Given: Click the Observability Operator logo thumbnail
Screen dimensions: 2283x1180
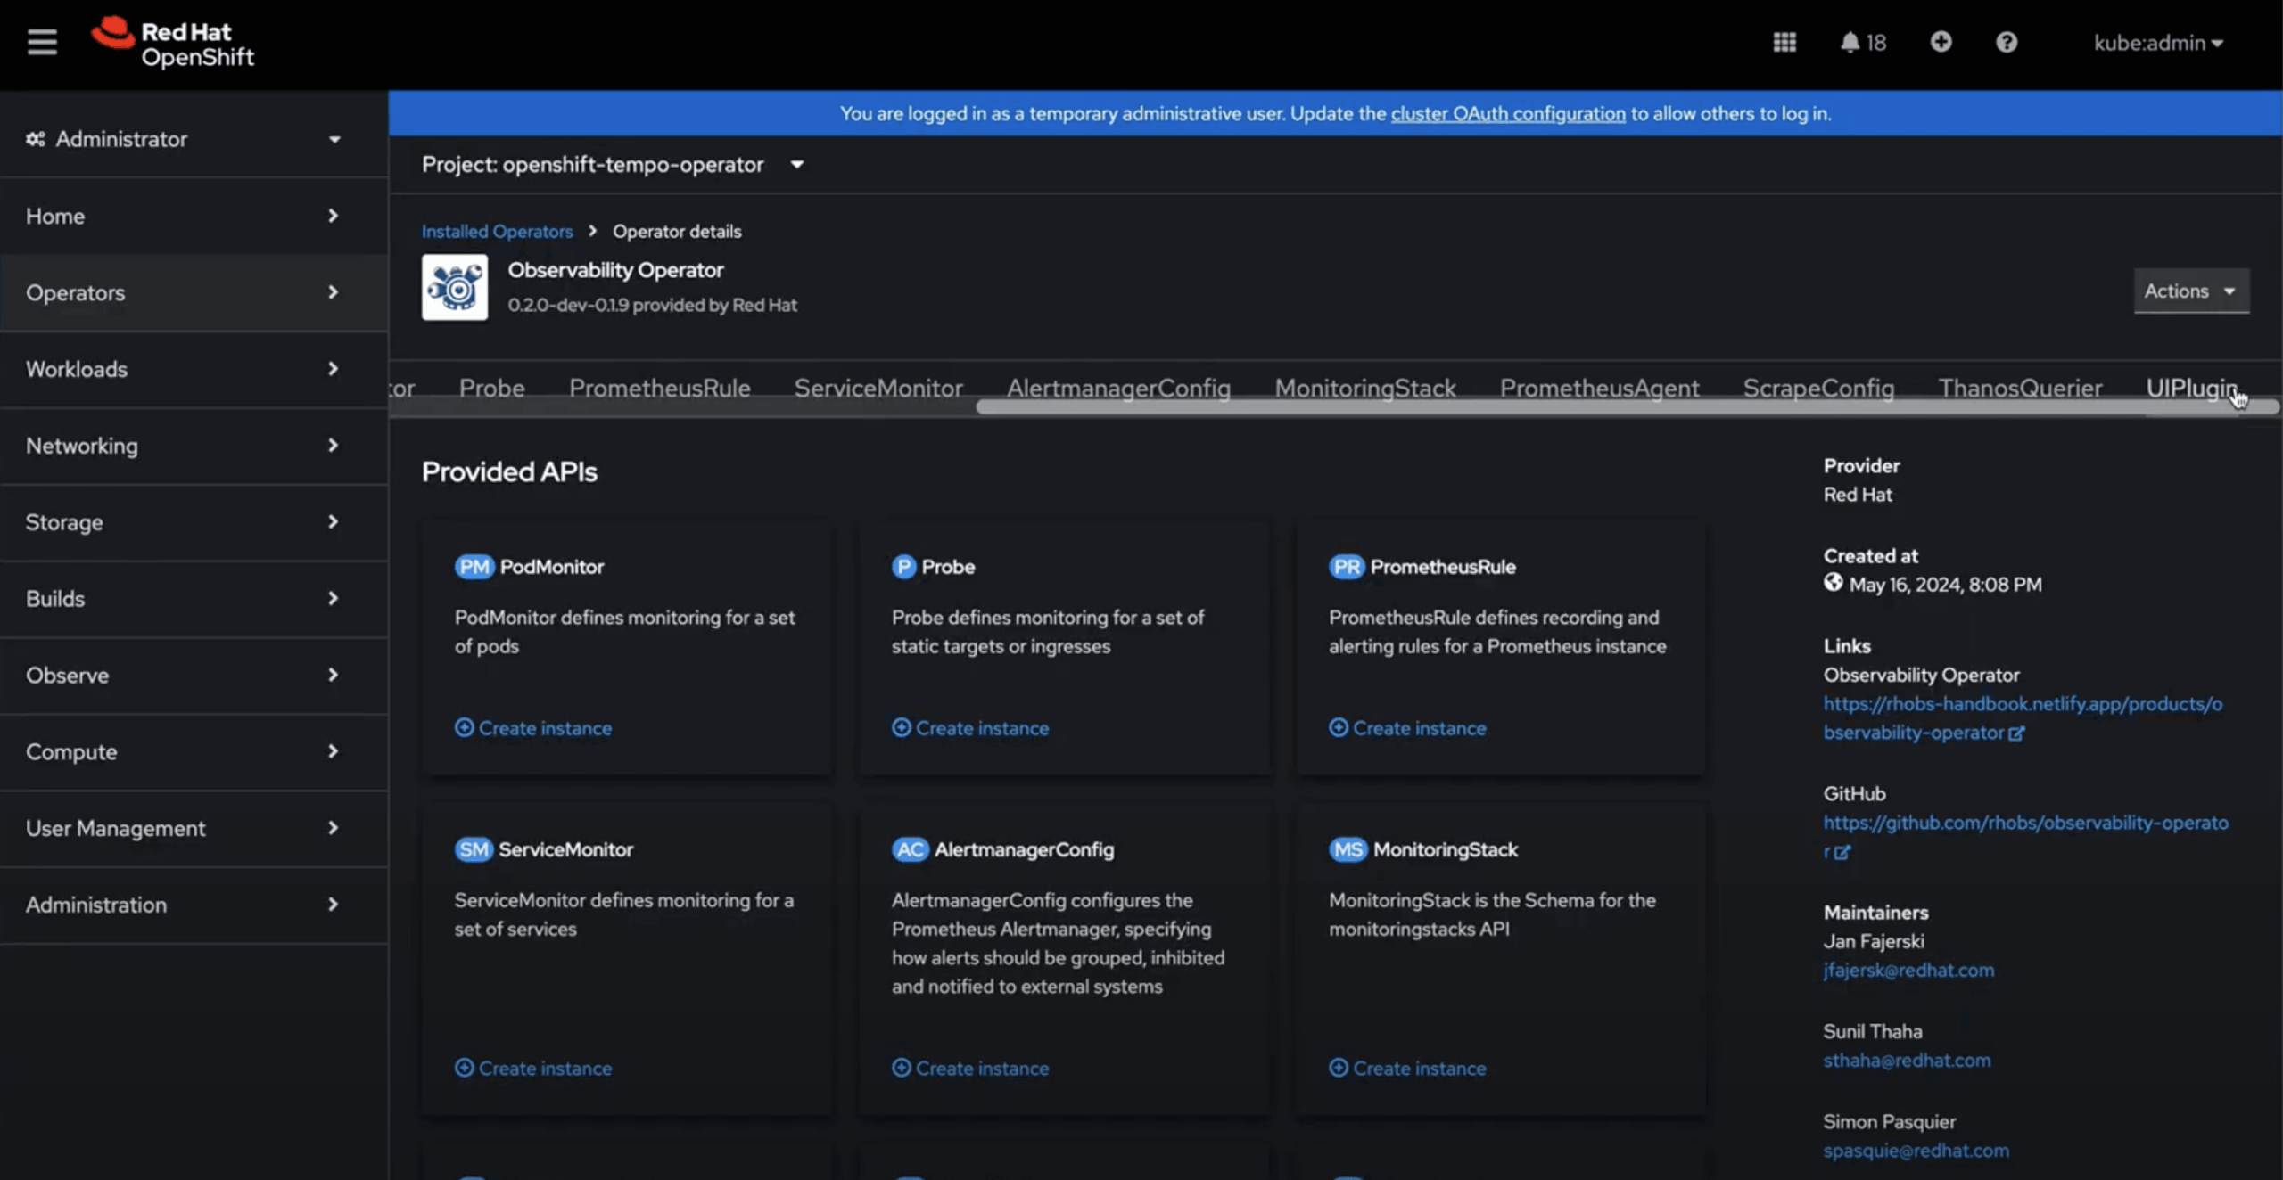Looking at the screenshot, I should coord(455,287).
